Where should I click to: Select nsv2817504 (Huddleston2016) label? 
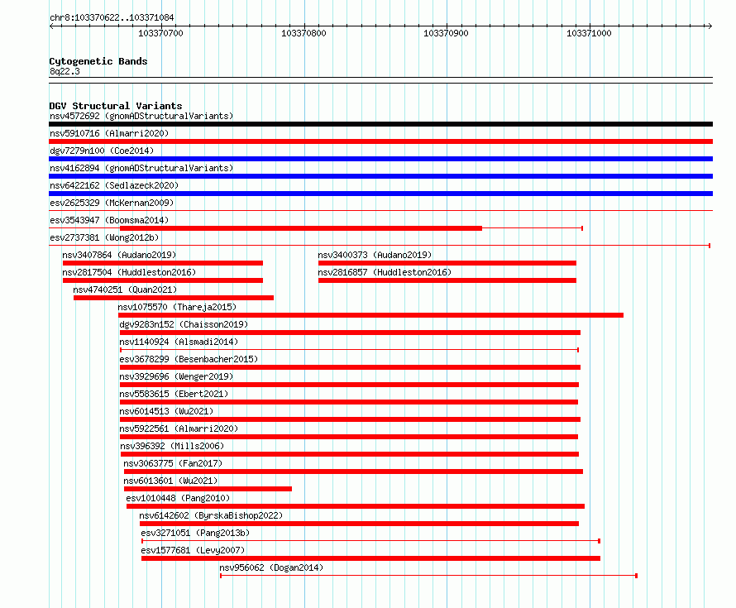pos(129,272)
